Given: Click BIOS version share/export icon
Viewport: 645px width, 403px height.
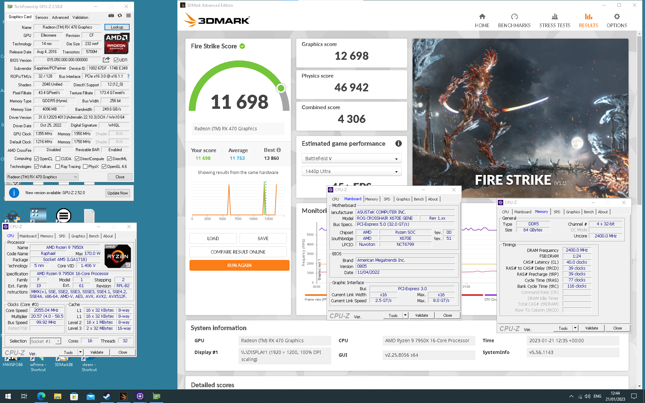Looking at the screenshot, I should [x=106, y=60].
